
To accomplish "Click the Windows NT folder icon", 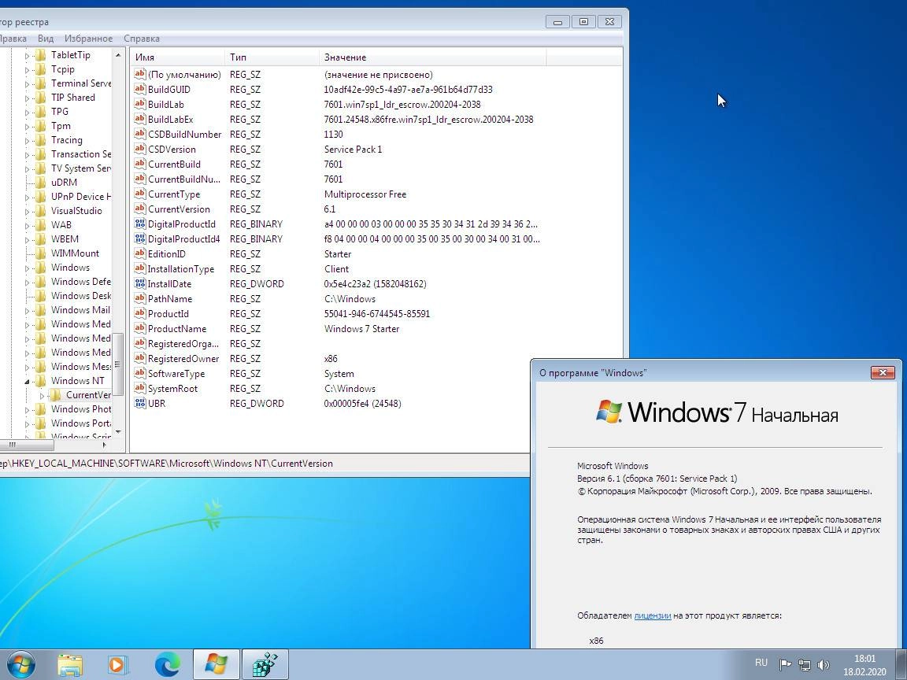I will click(x=40, y=381).
